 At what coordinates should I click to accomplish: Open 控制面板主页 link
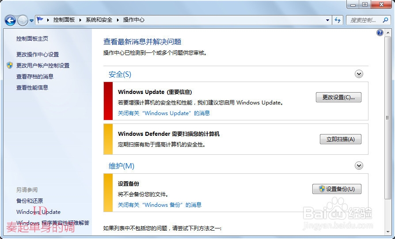pos(32,39)
